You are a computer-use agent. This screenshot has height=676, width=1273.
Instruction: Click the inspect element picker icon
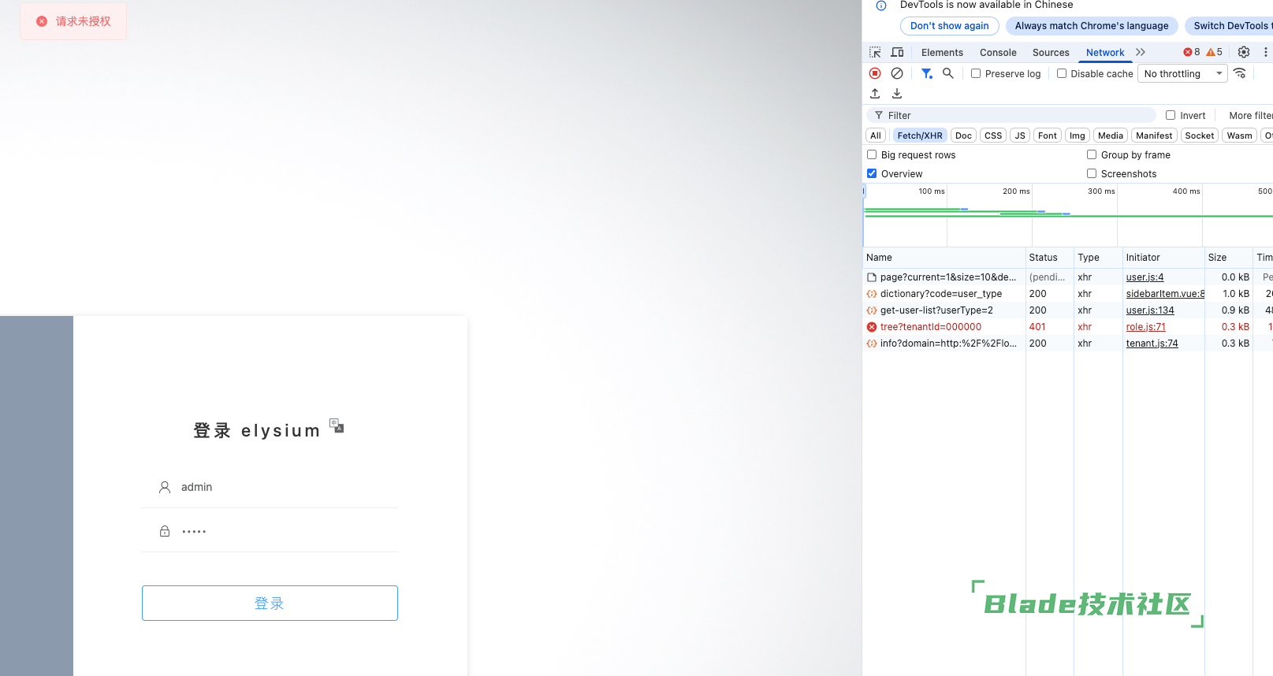tap(875, 53)
